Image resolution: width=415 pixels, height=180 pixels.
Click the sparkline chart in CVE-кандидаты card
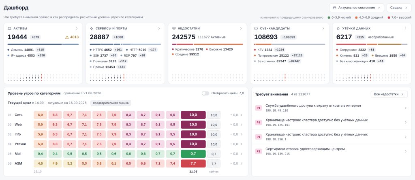click(x=289, y=77)
